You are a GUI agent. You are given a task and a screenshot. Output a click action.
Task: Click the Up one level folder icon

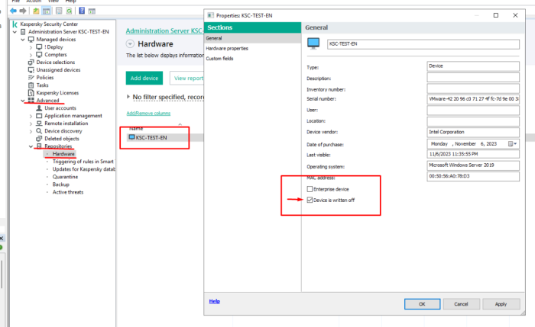point(36,11)
